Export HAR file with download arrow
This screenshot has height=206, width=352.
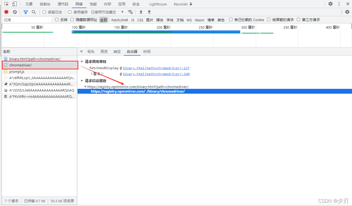tap(149, 12)
